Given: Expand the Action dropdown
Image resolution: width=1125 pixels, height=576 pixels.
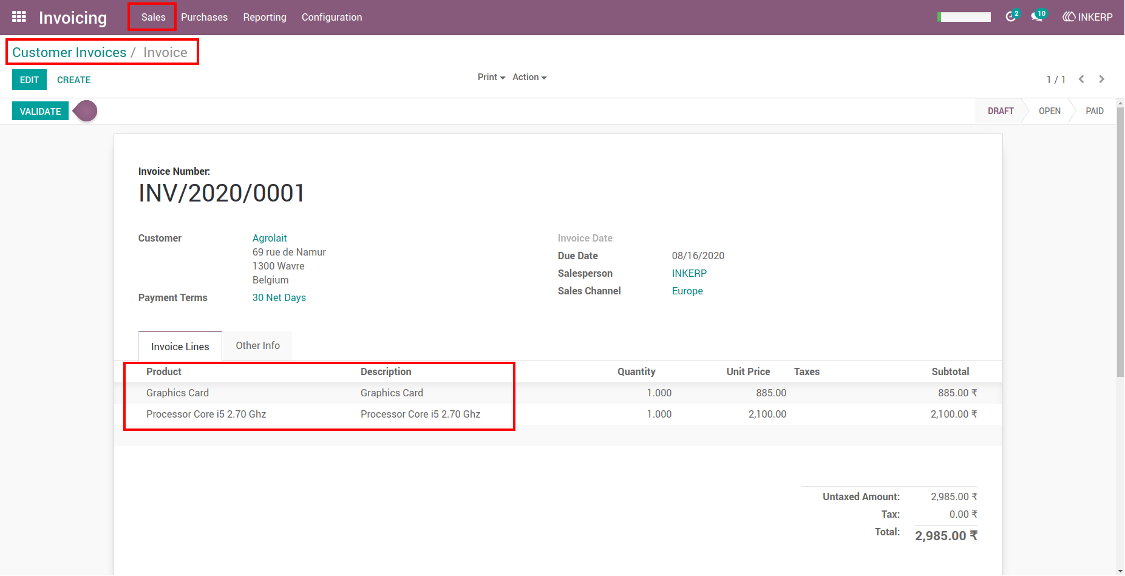Looking at the screenshot, I should (529, 77).
